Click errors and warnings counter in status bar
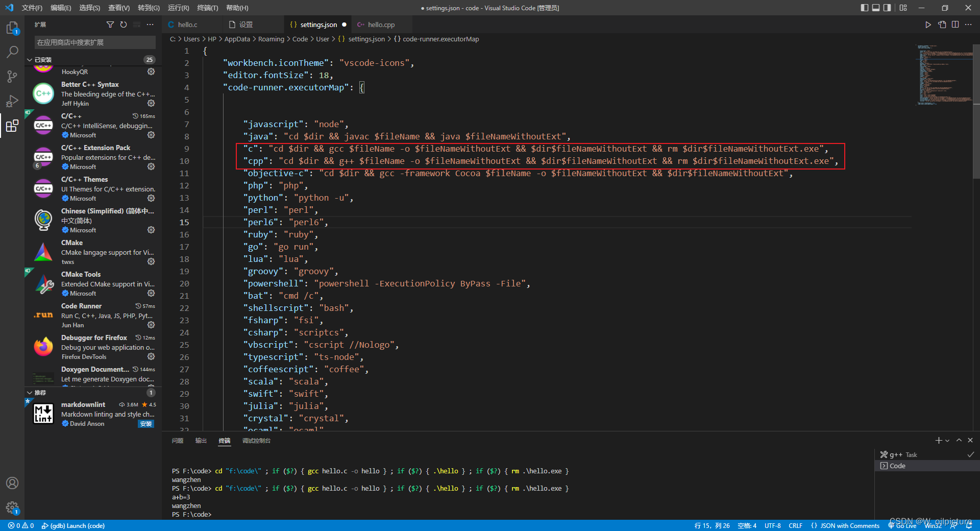The image size is (980, 531). pyautogui.click(x=21, y=525)
